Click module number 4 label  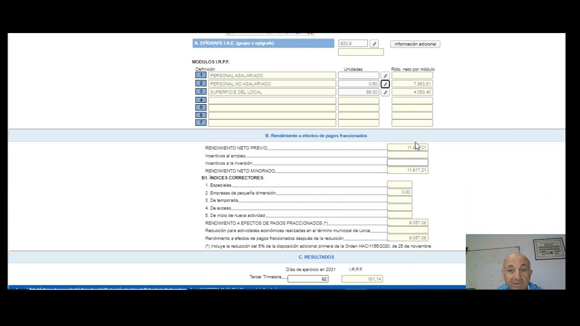(201, 100)
